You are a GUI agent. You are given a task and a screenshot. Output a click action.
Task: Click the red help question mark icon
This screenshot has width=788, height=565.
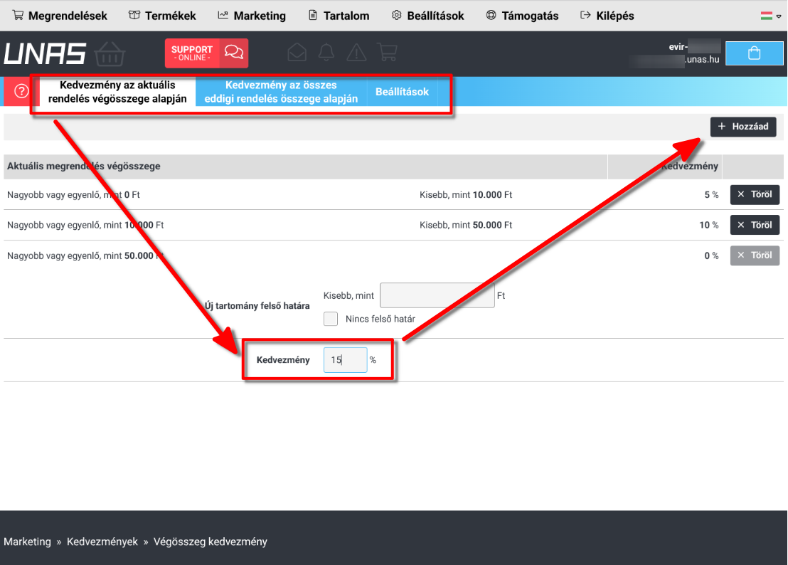coord(21,92)
